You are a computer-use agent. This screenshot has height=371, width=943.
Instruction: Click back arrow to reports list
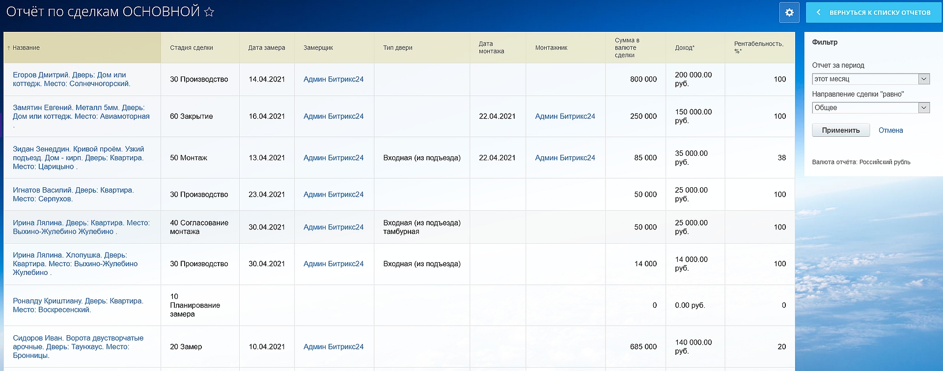[819, 13]
